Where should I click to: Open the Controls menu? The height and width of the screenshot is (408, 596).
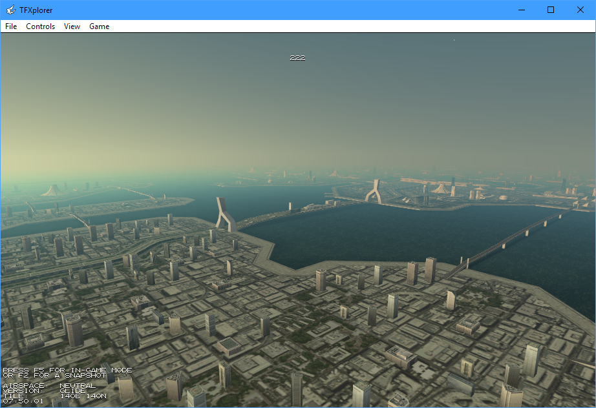(41, 26)
